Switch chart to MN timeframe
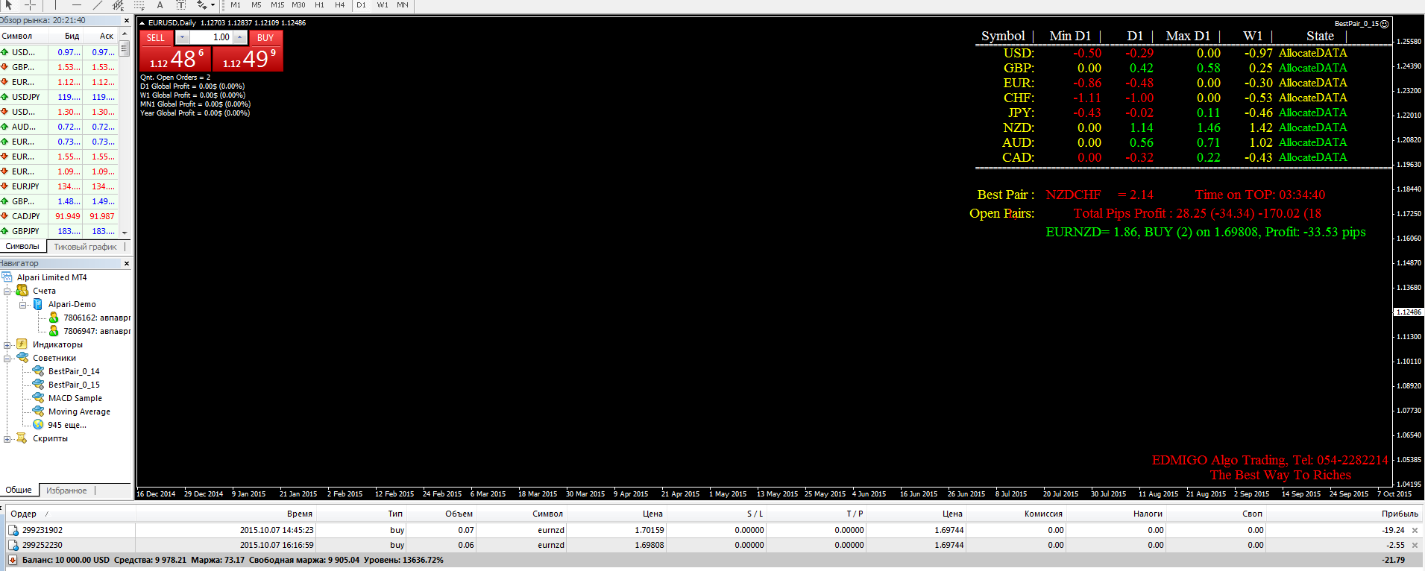This screenshot has height=571, width=1425. (403, 4)
